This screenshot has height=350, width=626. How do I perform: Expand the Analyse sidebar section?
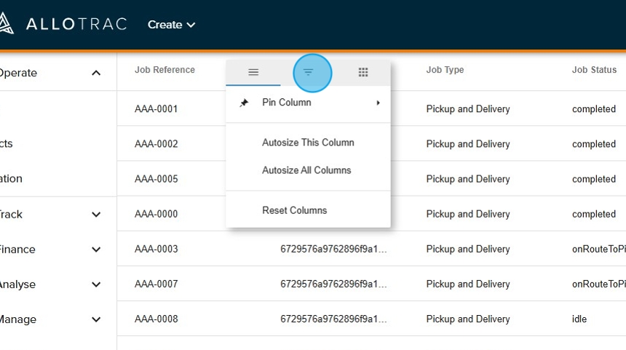point(96,285)
